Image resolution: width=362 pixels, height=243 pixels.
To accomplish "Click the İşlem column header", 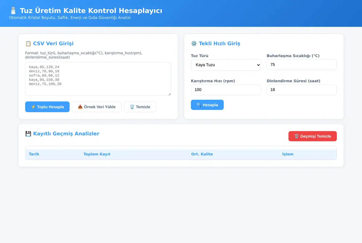I will pos(288,154).
